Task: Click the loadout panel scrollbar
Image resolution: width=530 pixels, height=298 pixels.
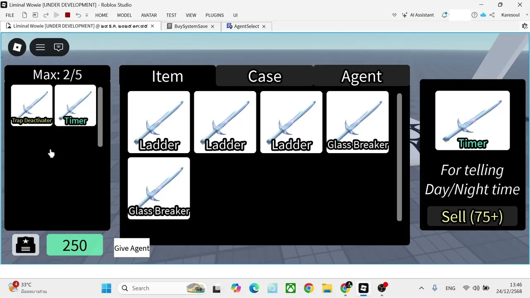Action: [100, 117]
